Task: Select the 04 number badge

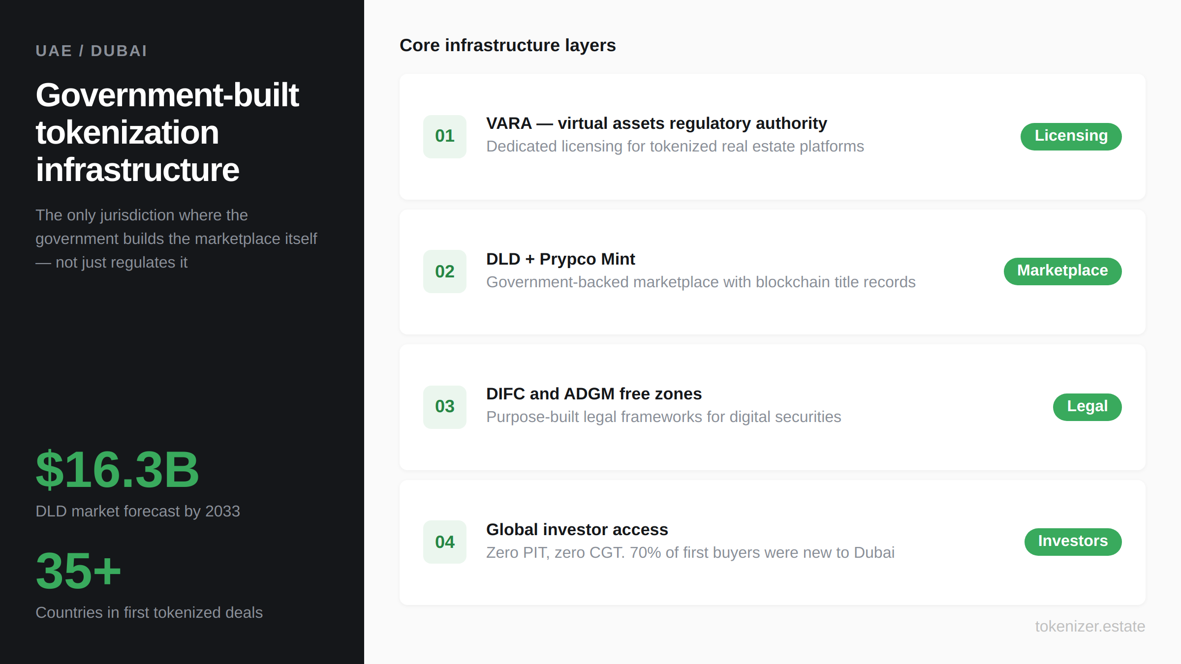Action: click(x=444, y=542)
